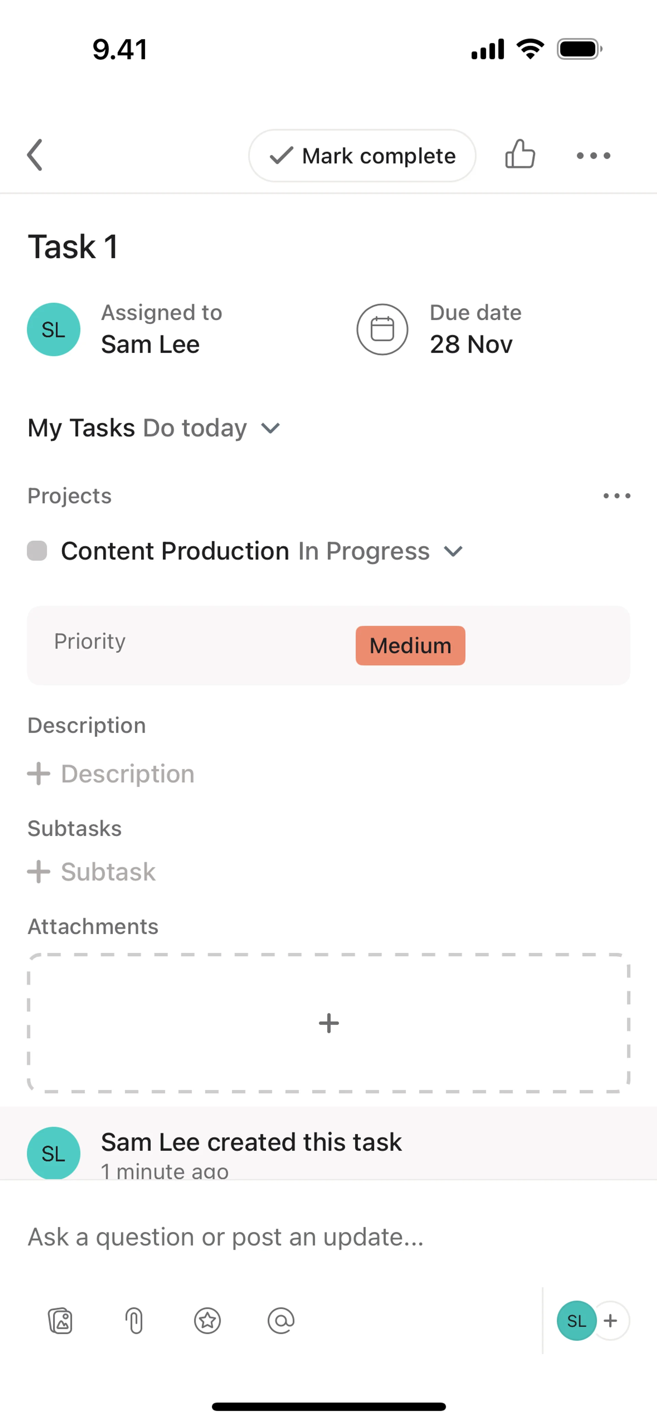The height and width of the screenshot is (1424, 657).
Task: Tap the attachments upload area
Action: [328, 1023]
